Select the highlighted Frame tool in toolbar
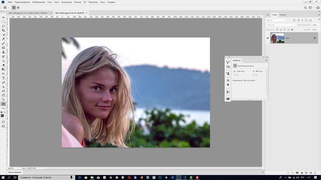Image resolution: width=321 pixels, height=180 pixels. point(4,104)
